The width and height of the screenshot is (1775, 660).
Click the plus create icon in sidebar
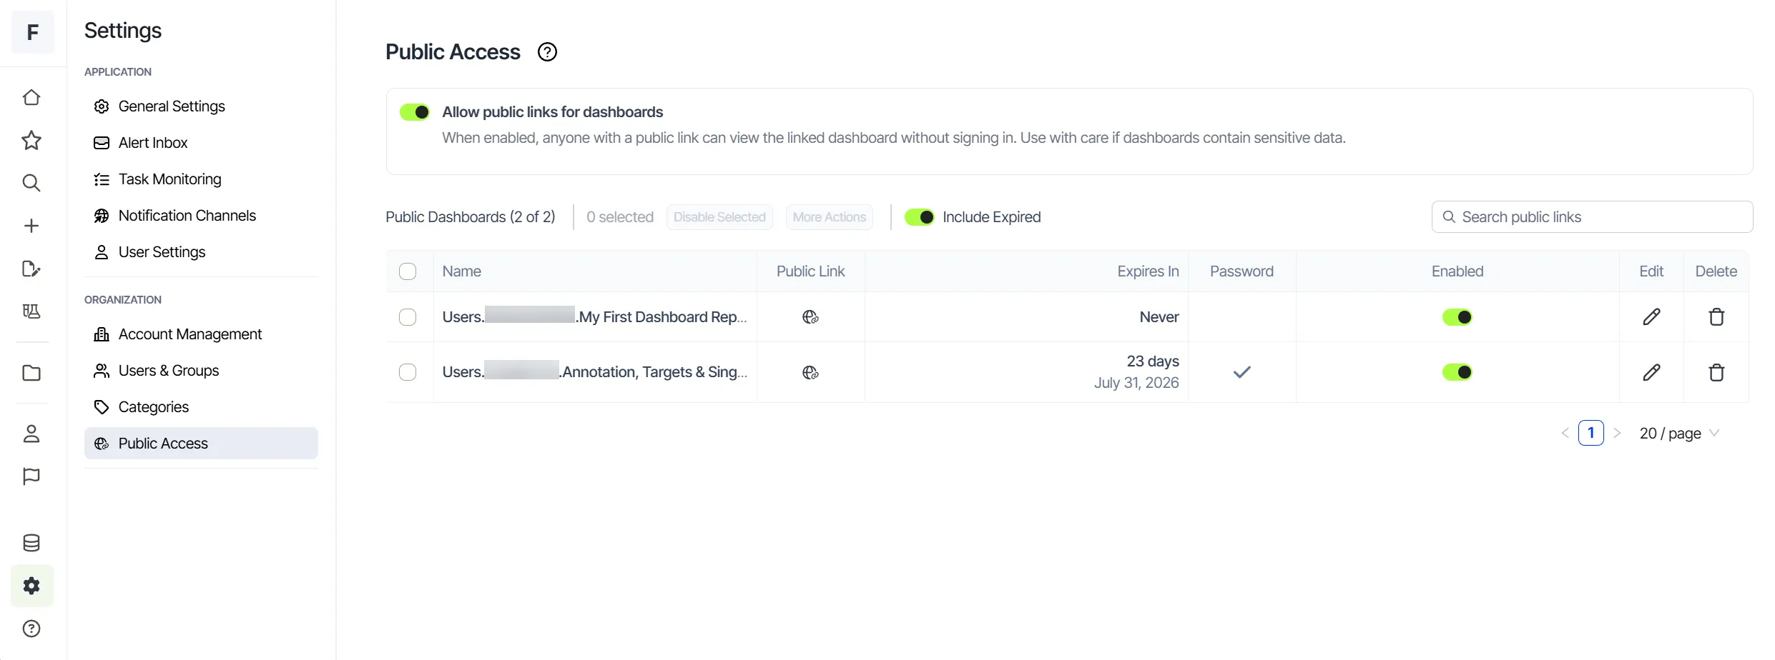click(x=31, y=226)
